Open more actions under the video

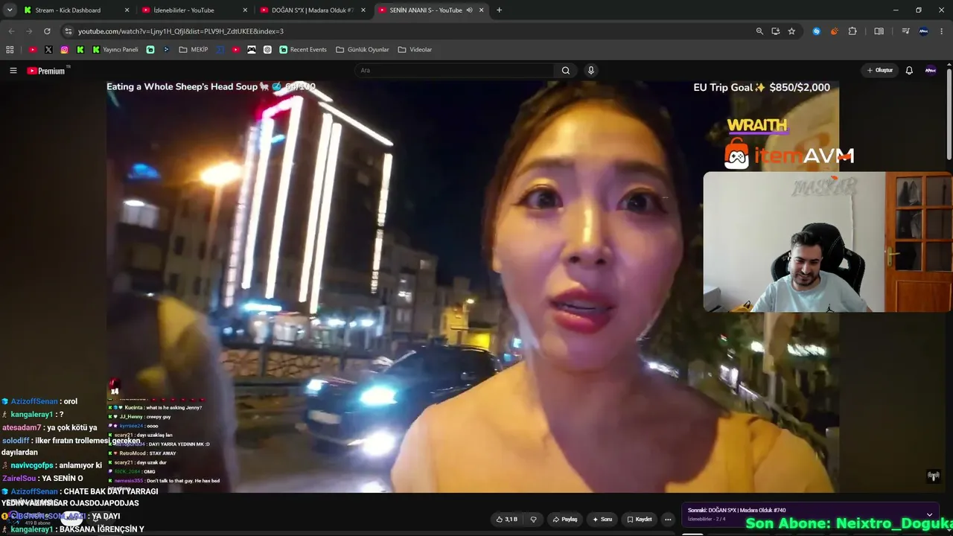coord(668,519)
